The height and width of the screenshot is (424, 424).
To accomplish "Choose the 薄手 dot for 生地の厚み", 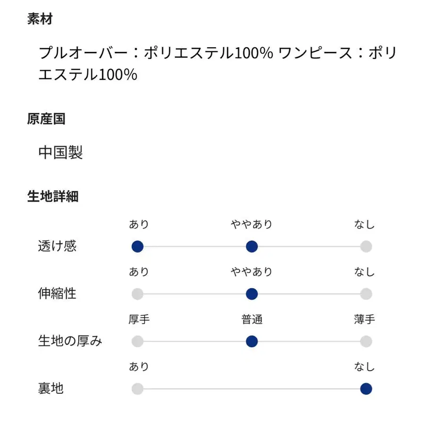I will 366,341.
